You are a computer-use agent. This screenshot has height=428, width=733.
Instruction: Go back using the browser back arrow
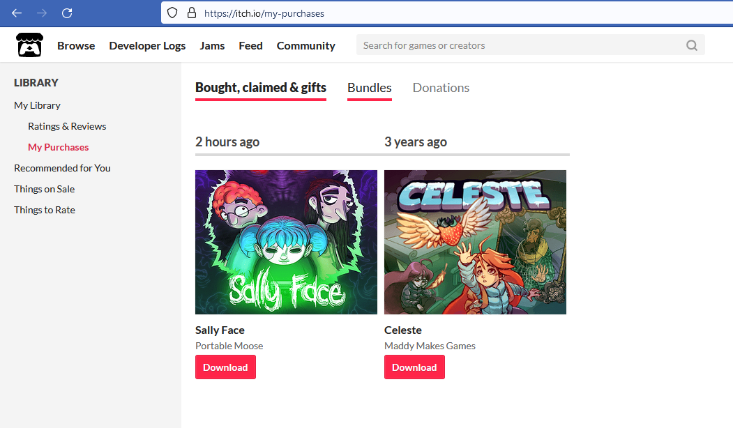[x=16, y=13]
